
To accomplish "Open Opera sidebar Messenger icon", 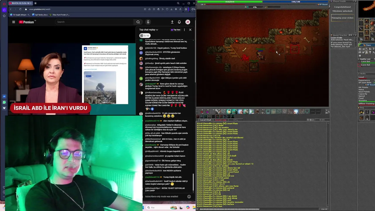I will tap(4, 96).
